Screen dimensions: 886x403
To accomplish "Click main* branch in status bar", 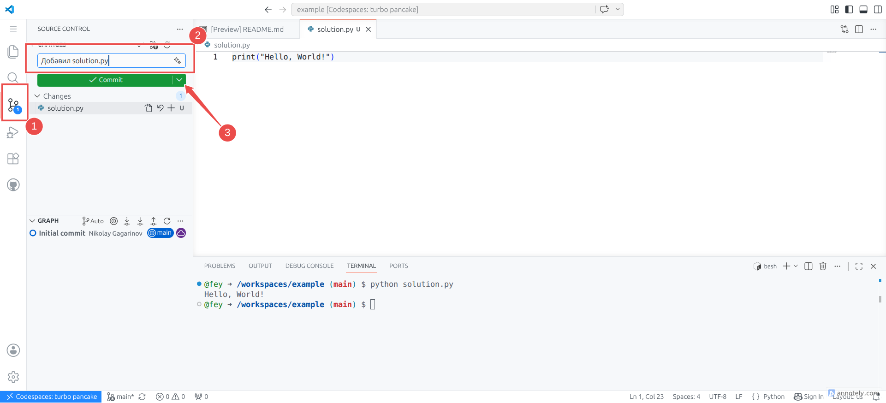I will click(120, 397).
